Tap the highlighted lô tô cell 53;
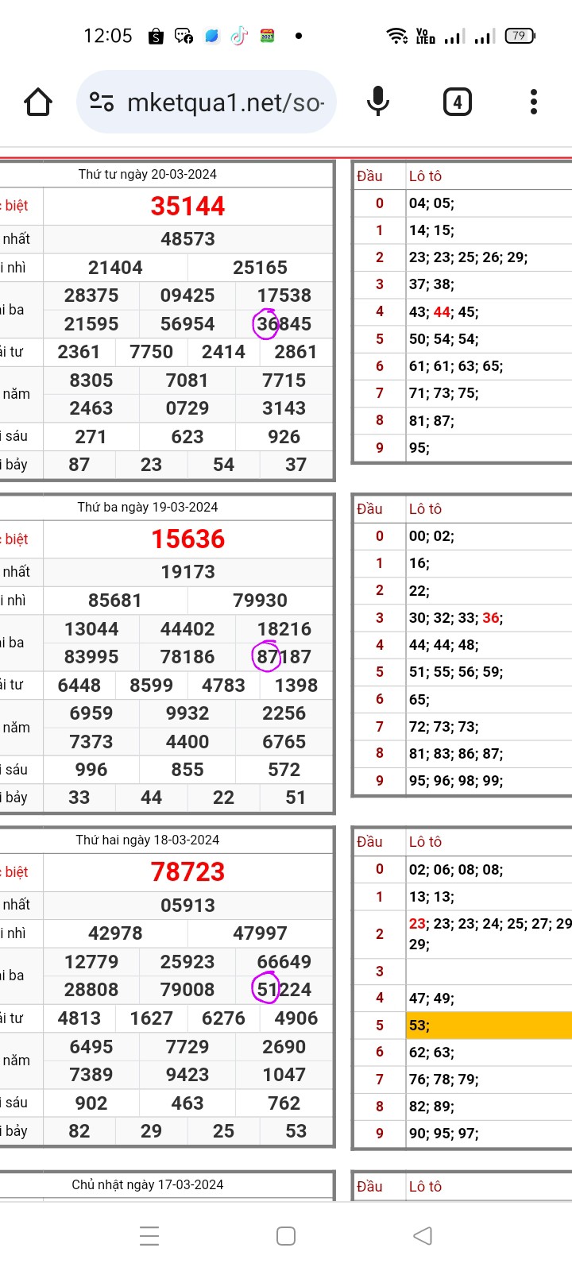The height and width of the screenshot is (1271, 572). click(489, 1026)
